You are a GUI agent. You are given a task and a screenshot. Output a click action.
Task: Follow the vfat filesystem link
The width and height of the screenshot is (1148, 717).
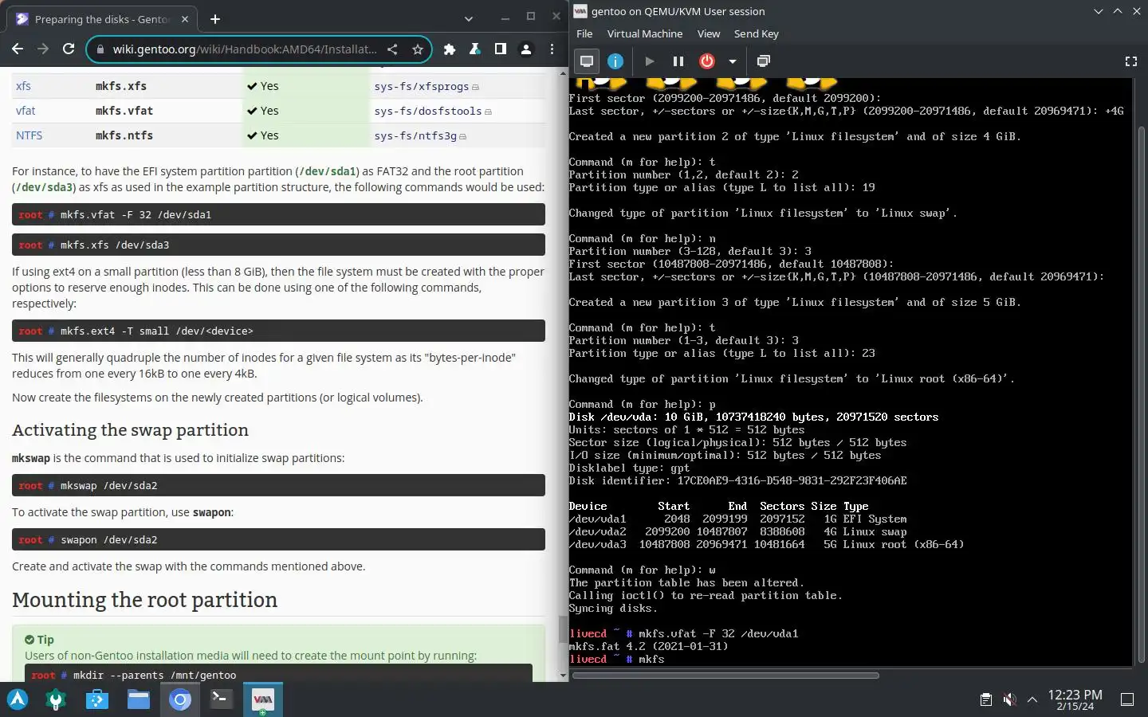[26, 111]
